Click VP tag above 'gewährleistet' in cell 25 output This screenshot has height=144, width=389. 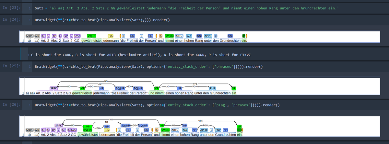[x=82, y=88]
